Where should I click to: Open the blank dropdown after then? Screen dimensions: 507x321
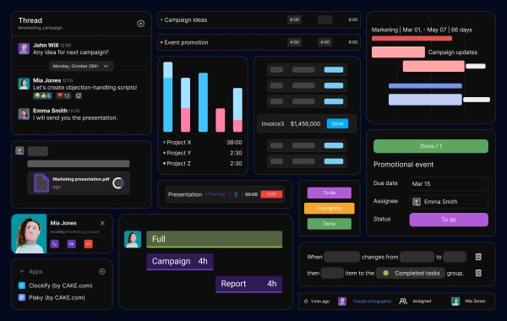(x=332, y=273)
